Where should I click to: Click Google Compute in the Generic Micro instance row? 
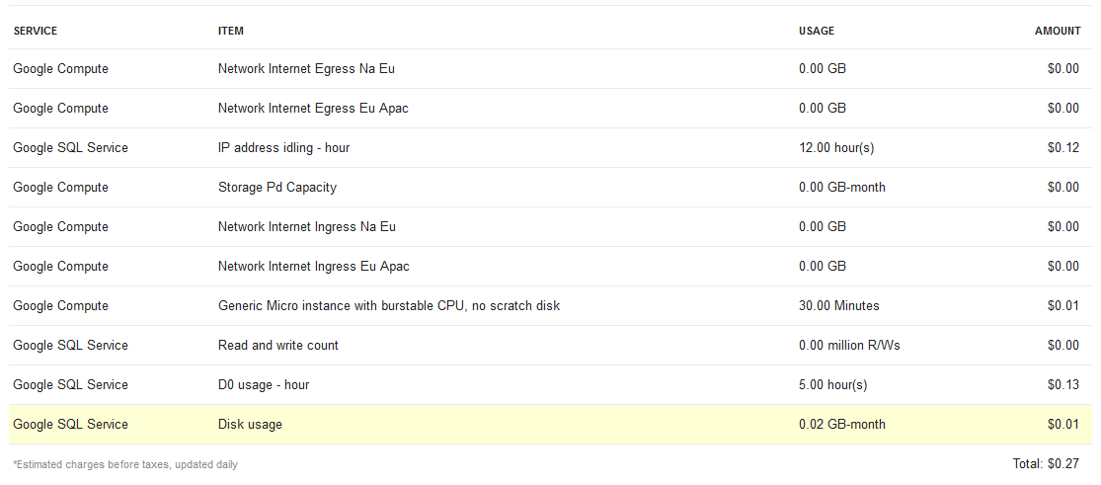(61, 306)
